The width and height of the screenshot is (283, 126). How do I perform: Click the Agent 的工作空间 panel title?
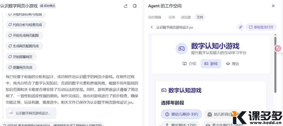165,6
